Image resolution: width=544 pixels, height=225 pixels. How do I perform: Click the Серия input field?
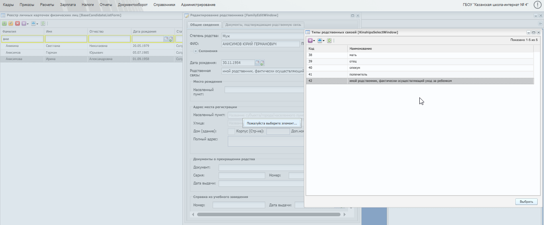(x=242, y=175)
